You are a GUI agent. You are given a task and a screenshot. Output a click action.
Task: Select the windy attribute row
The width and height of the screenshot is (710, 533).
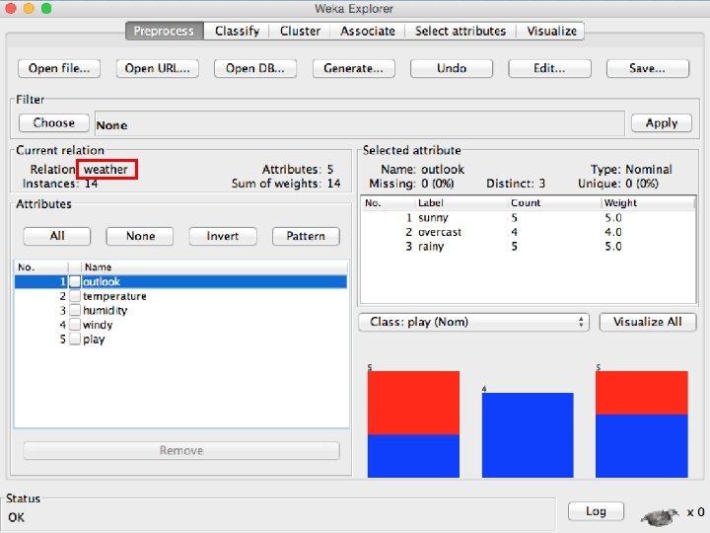point(181,325)
